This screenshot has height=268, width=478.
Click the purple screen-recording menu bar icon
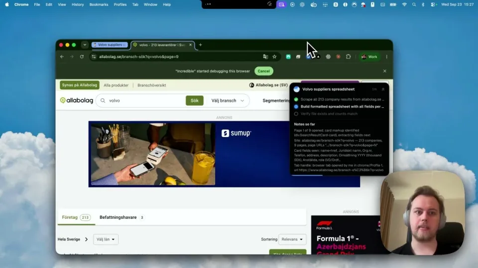281,4
